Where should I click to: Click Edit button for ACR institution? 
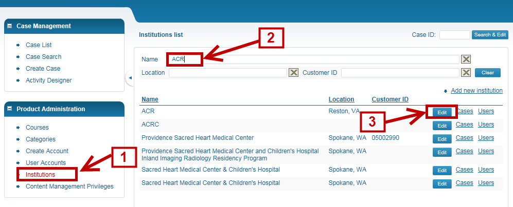click(442, 112)
